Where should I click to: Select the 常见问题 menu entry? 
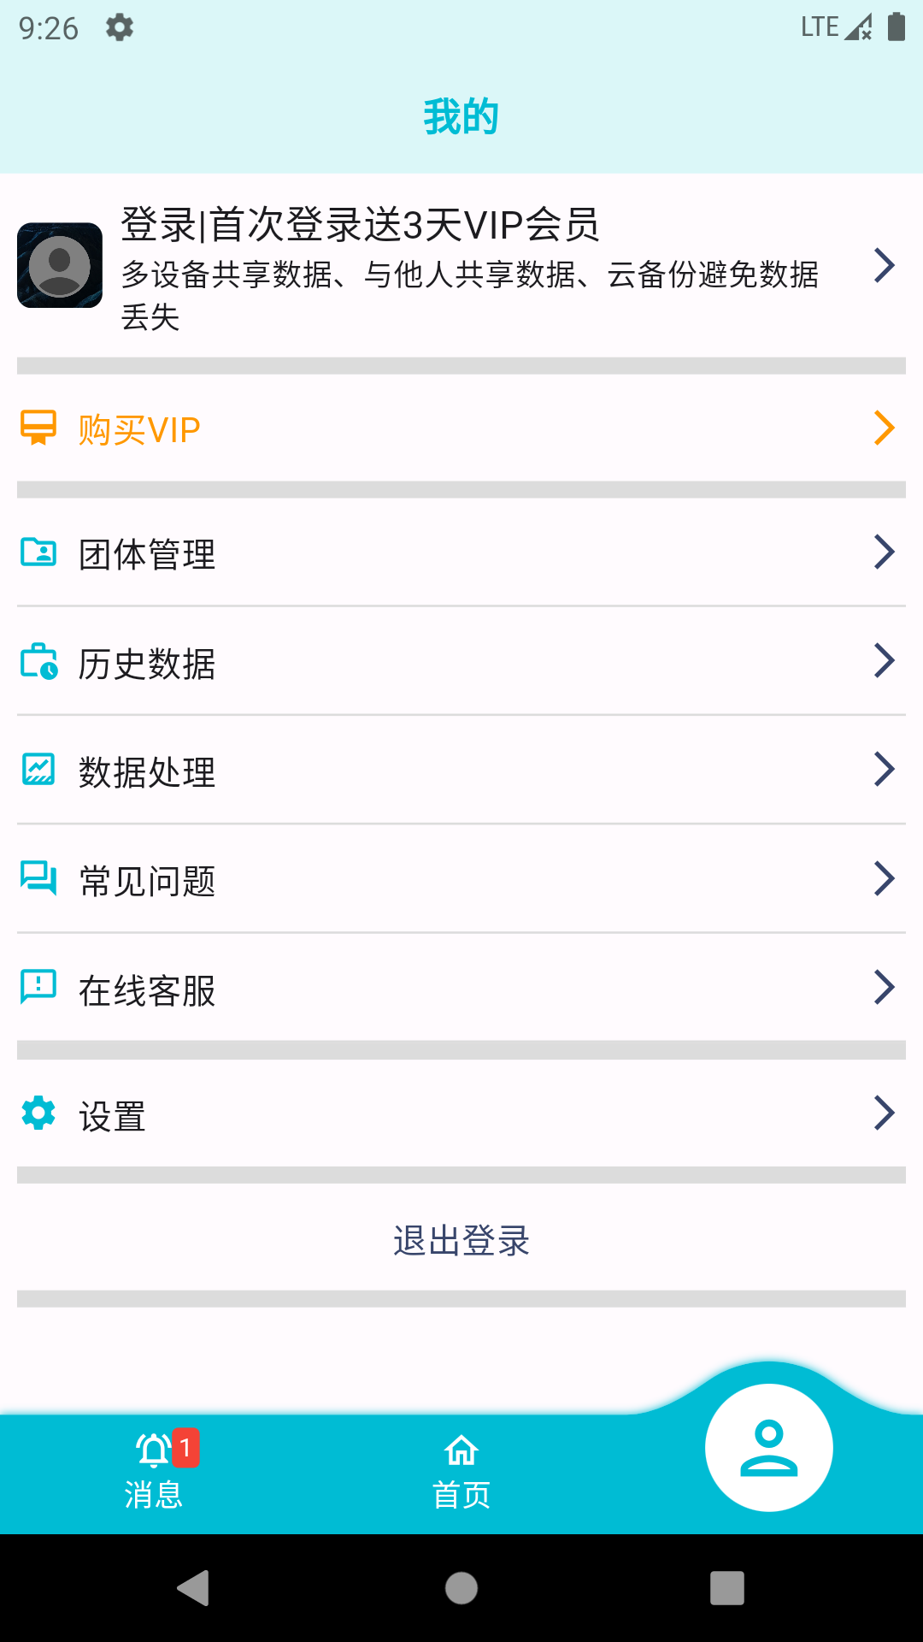pos(147,881)
